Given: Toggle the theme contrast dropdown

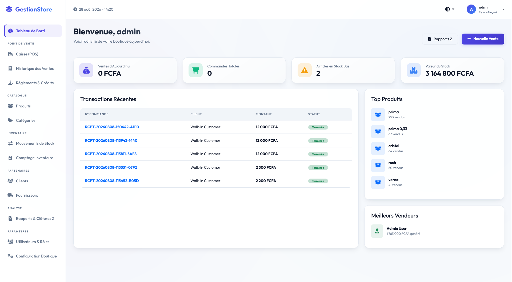Looking at the screenshot, I should tap(450, 9).
